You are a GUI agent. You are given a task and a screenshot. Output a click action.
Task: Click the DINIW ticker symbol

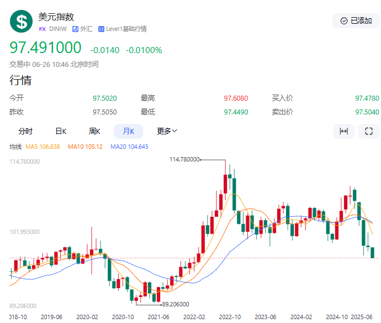point(58,29)
